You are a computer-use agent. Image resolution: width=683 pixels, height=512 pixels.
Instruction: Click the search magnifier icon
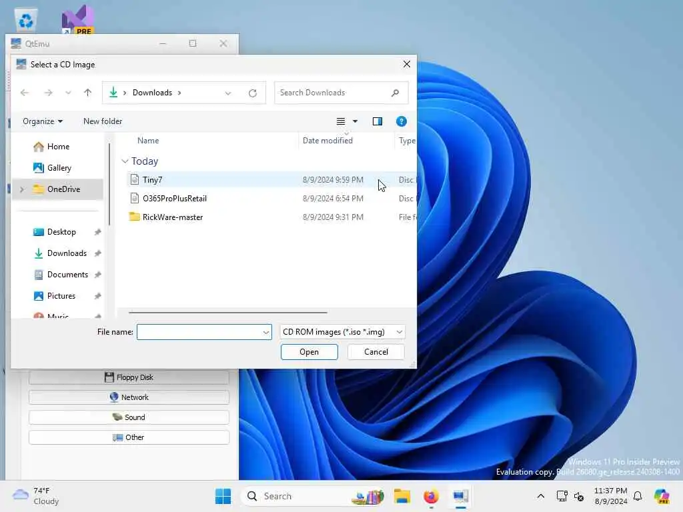[395, 93]
